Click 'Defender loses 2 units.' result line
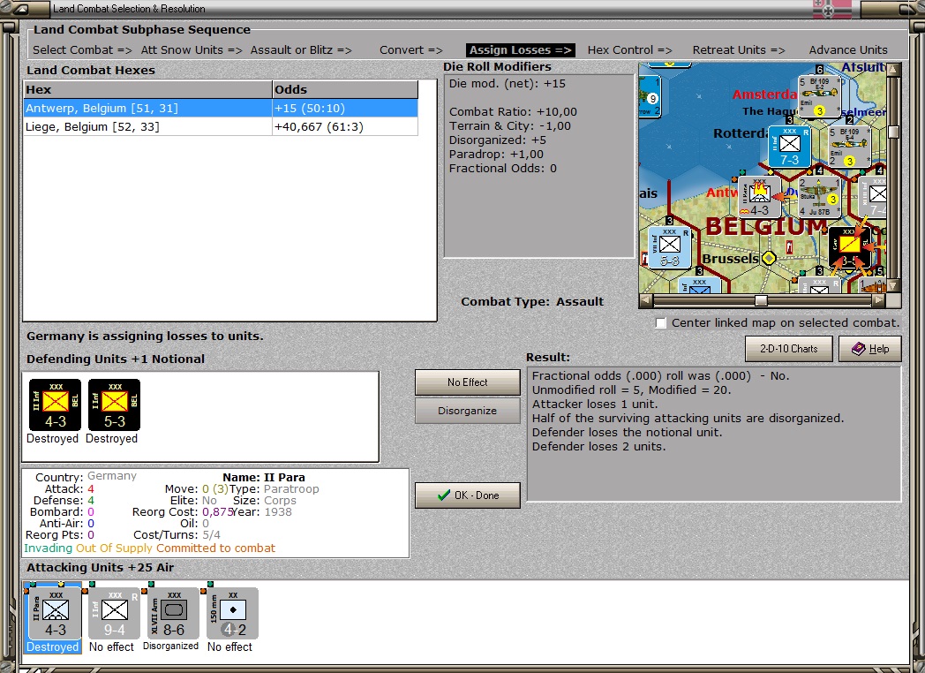925x673 pixels. point(598,447)
